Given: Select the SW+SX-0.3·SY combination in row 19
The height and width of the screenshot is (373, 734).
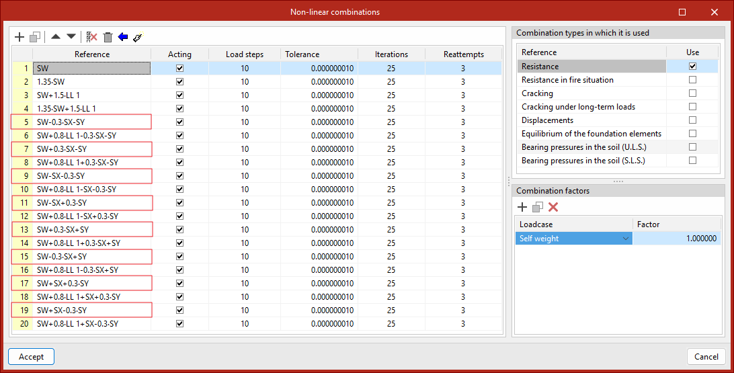Looking at the screenshot, I should (x=91, y=310).
